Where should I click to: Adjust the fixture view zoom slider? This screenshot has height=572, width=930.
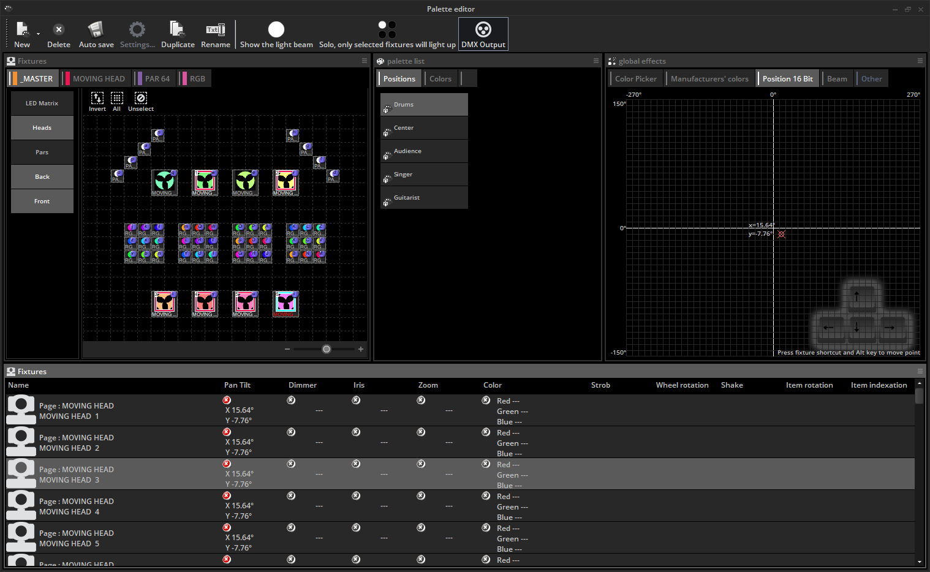click(x=327, y=349)
